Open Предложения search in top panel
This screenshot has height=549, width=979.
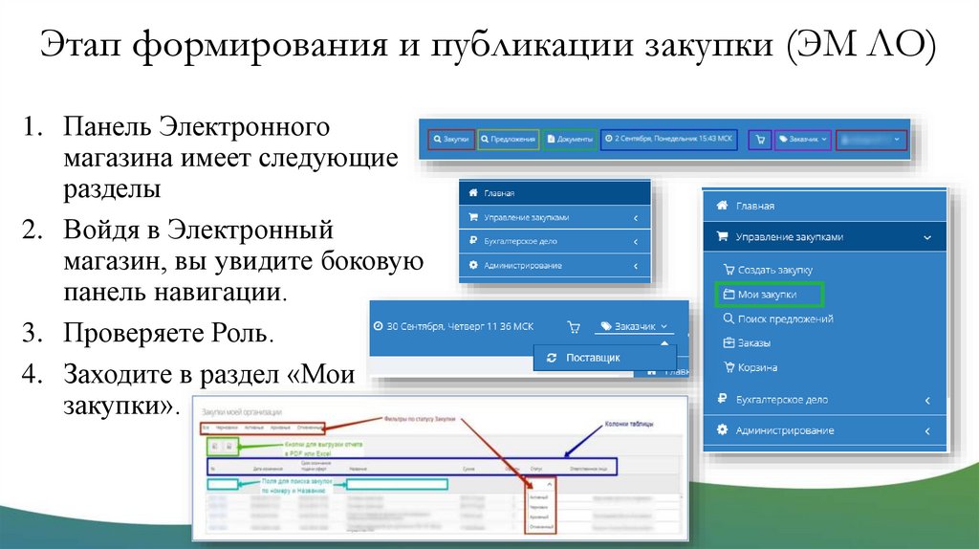point(509,140)
